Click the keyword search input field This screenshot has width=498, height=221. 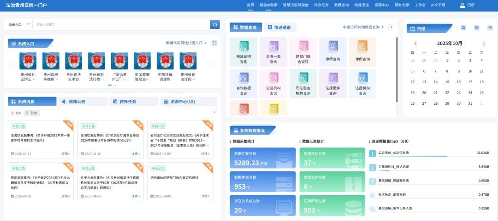coord(120,24)
